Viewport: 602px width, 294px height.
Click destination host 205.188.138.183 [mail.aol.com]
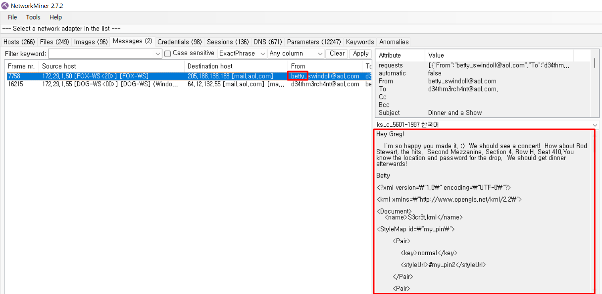(231, 76)
